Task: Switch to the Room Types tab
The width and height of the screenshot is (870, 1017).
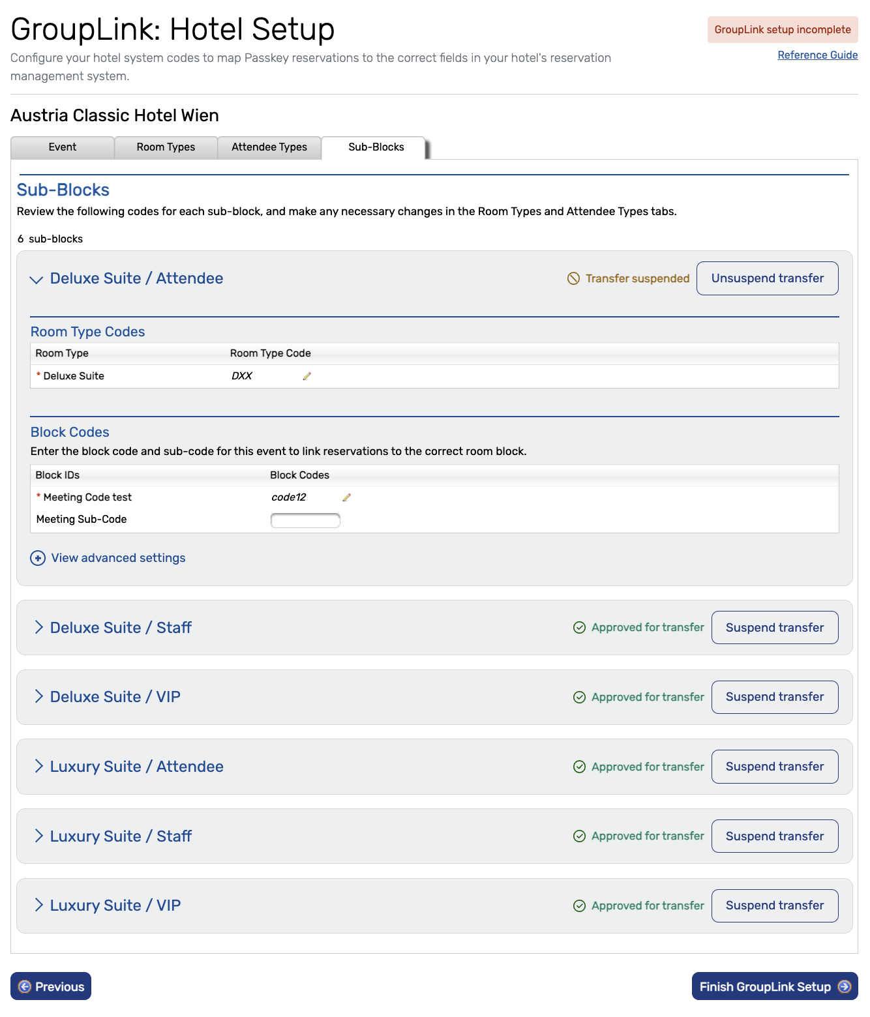Action: 166,147
